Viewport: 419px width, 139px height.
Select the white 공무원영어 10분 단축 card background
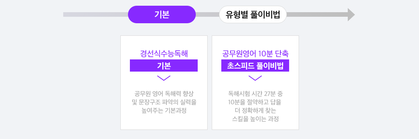pyautogui.click(x=255, y=83)
